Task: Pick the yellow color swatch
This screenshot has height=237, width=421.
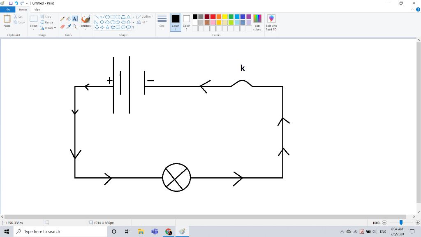Action: (x=225, y=17)
